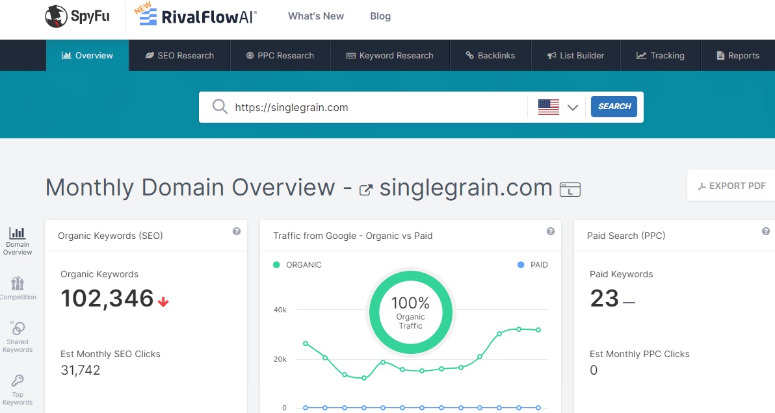
Task: Click help icon on Organic Keywords card
Action: coord(237,231)
